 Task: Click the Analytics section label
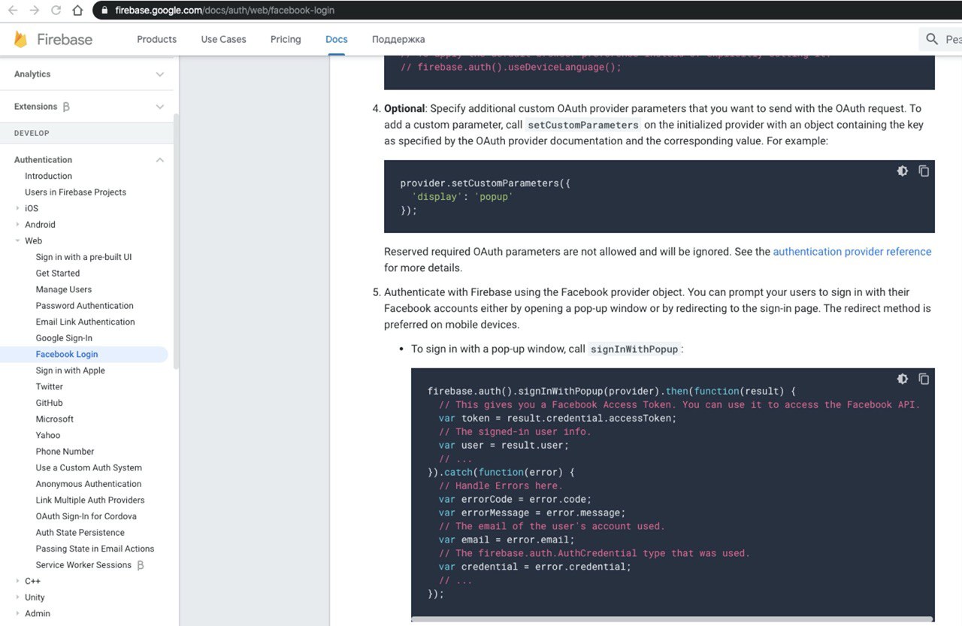click(32, 74)
